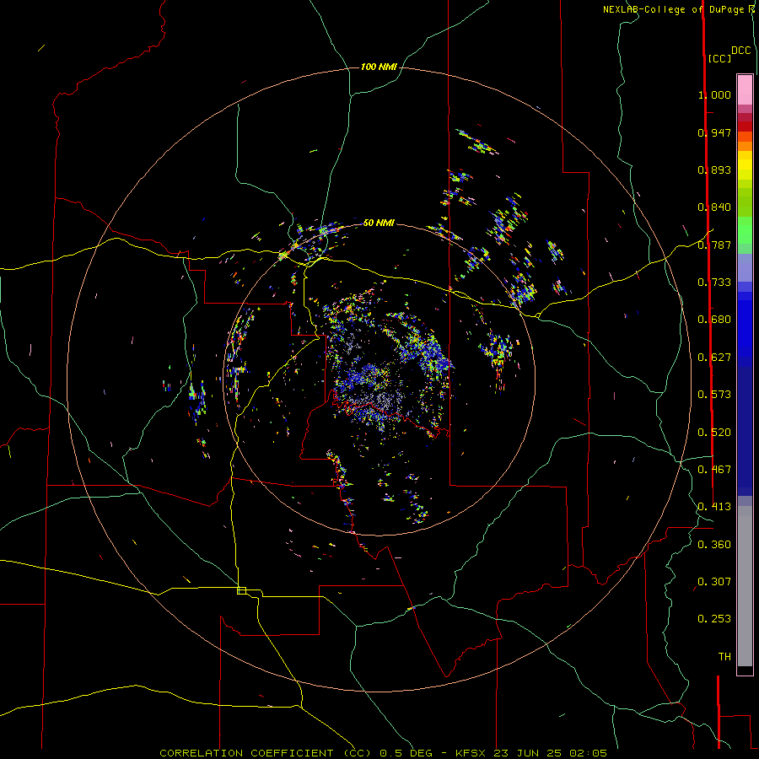
Task: Click the 0.787 color scale value
Action: coord(714,245)
